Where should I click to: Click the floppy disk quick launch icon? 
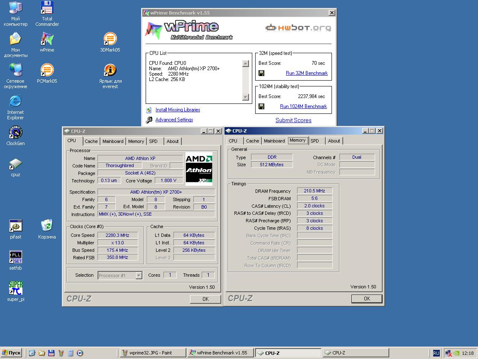[x=51, y=353]
